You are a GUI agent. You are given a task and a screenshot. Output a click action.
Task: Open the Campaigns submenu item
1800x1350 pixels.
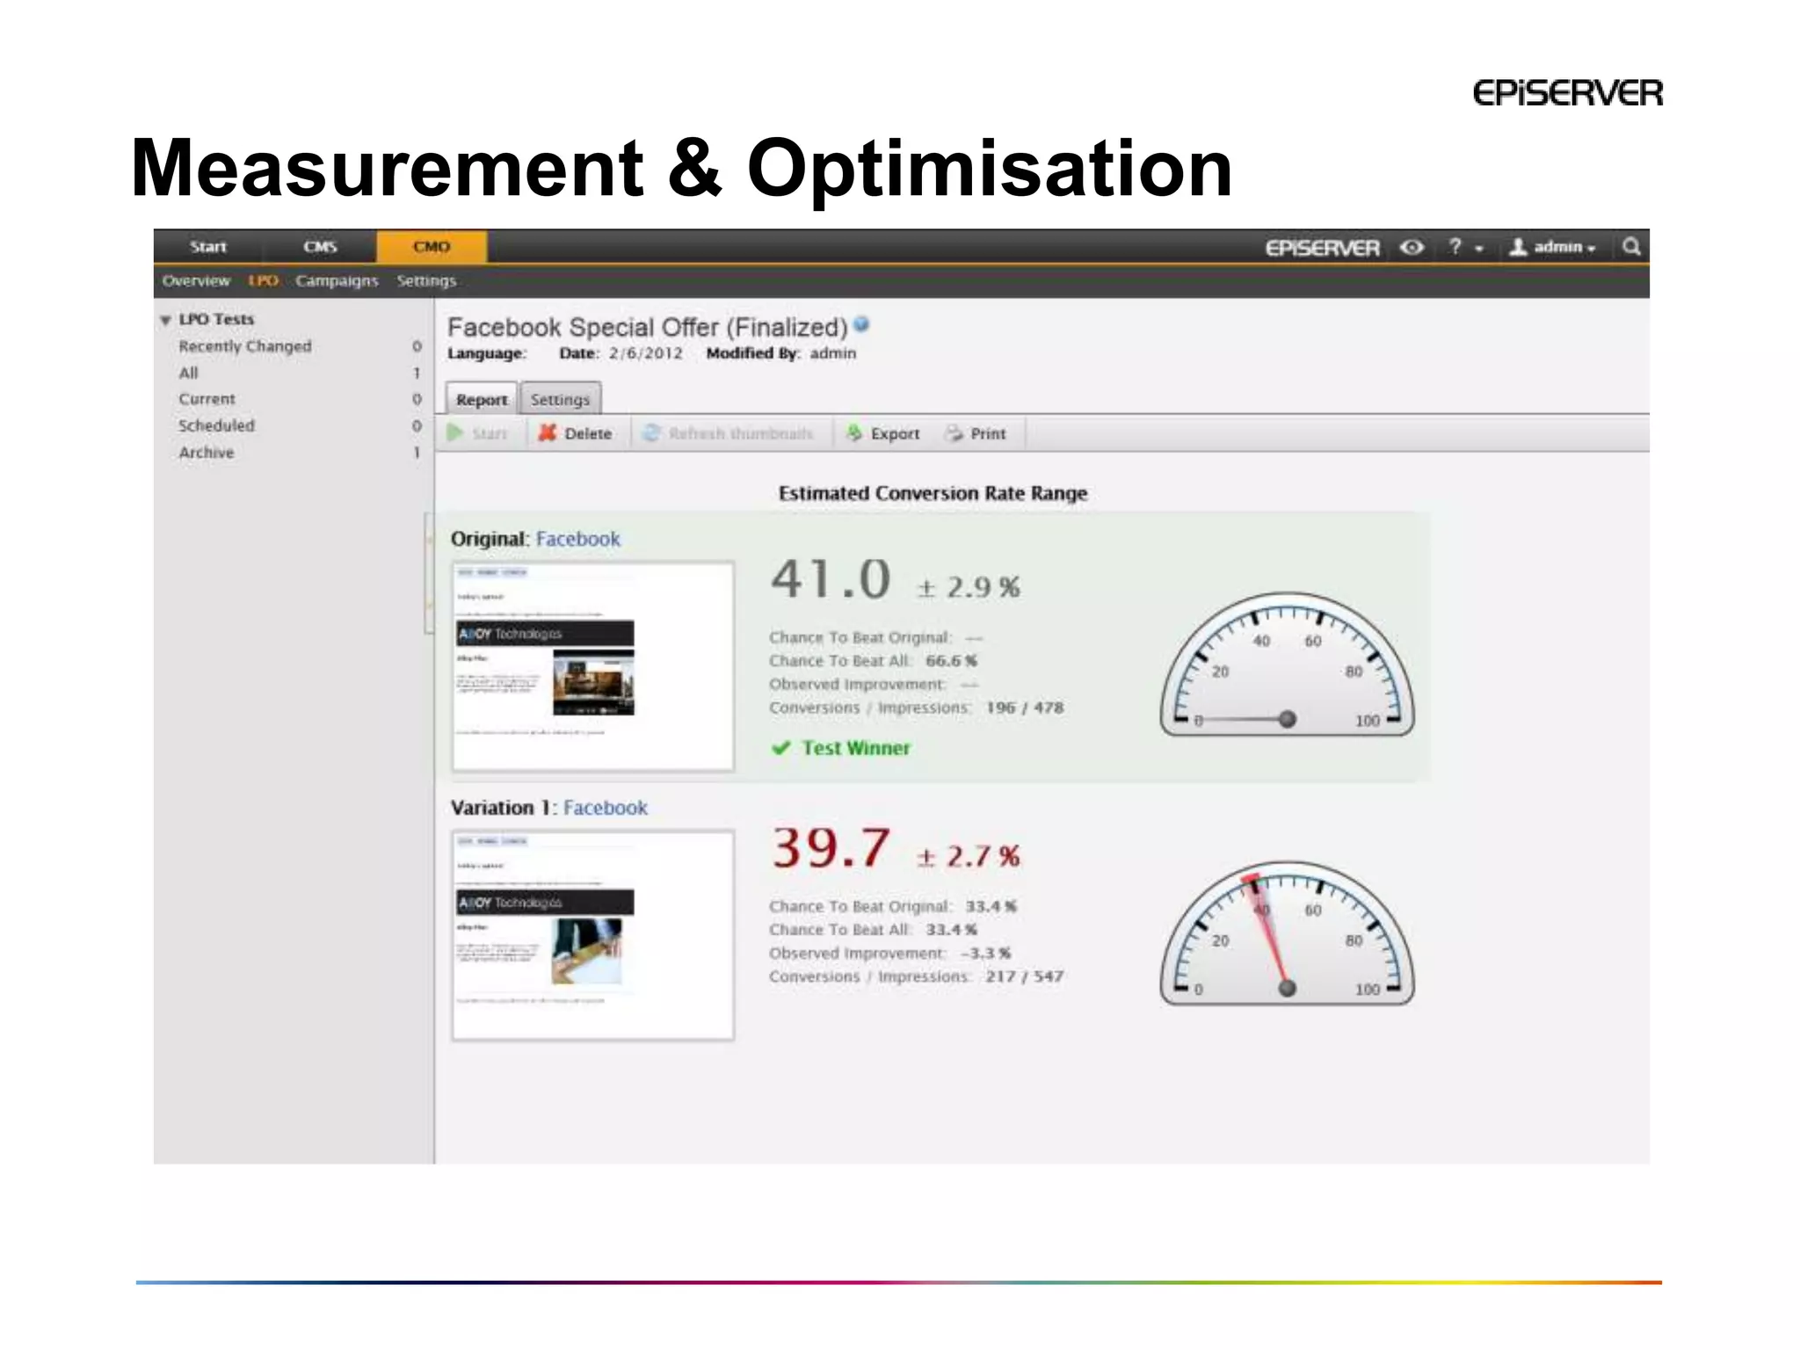tap(337, 281)
